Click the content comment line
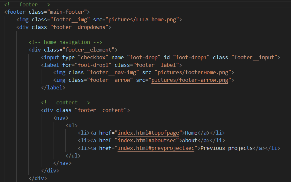The width and height of the screenshot is (291, 182). click(x=65, y=102)
